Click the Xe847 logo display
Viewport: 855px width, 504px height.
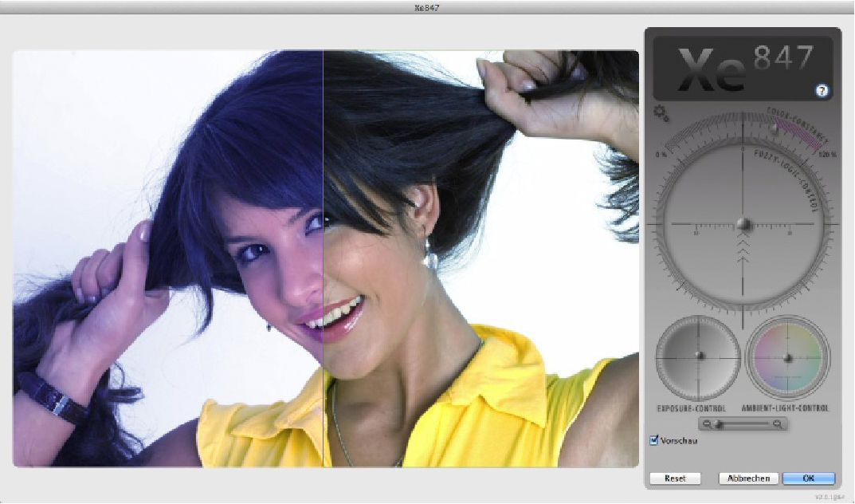[x=743, y=68]
